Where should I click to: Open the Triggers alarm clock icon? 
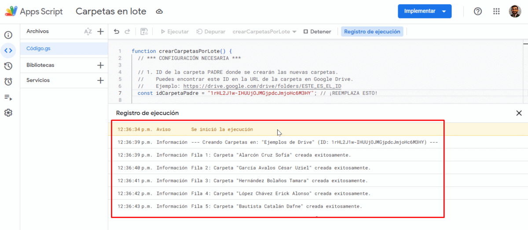(x=8, y=82)
